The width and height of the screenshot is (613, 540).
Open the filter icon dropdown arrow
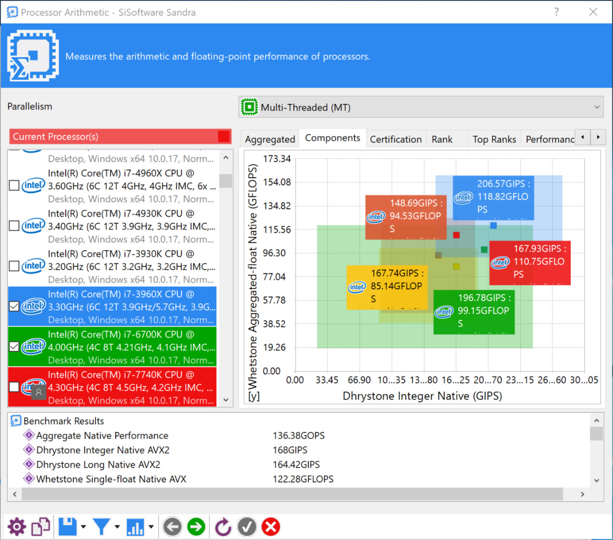tap(117, 527)
